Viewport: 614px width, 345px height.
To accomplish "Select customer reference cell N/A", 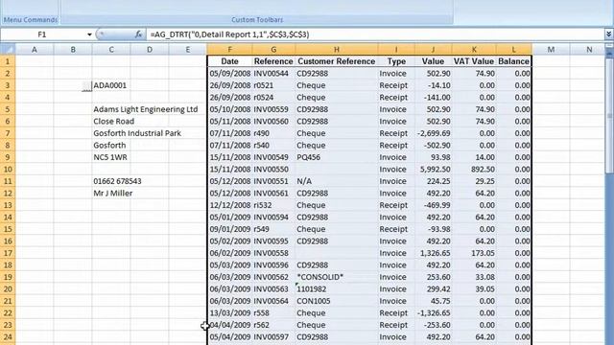I will [337, 181].
